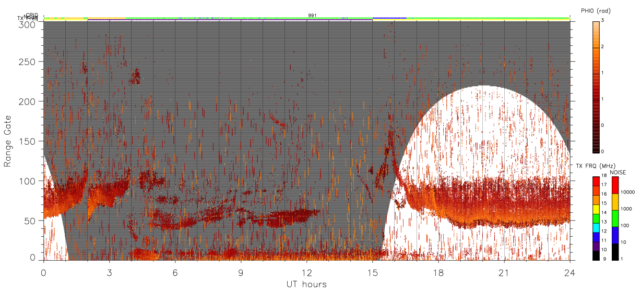This screenshot has height=295, width=641.
Task: Pick the blue 10–100 NOISE swatch
Action: pos(615,235)
